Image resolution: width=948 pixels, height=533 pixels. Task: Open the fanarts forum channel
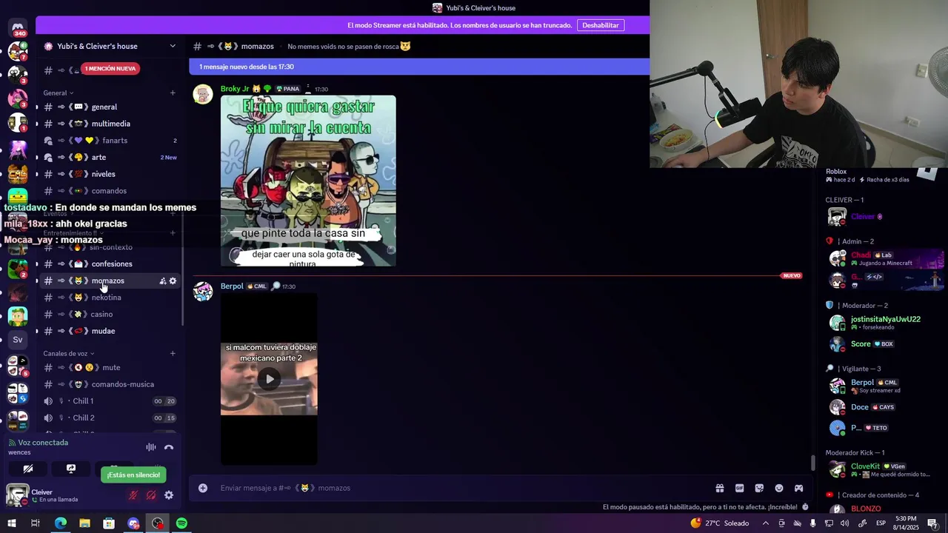(109, 141)
